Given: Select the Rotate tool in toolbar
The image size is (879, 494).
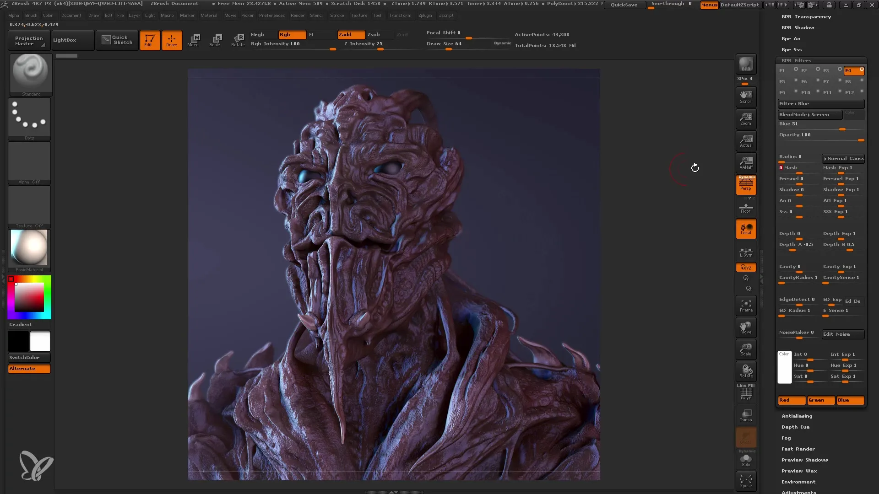Looking at the screenshot, I should click(x=237, y=40).
